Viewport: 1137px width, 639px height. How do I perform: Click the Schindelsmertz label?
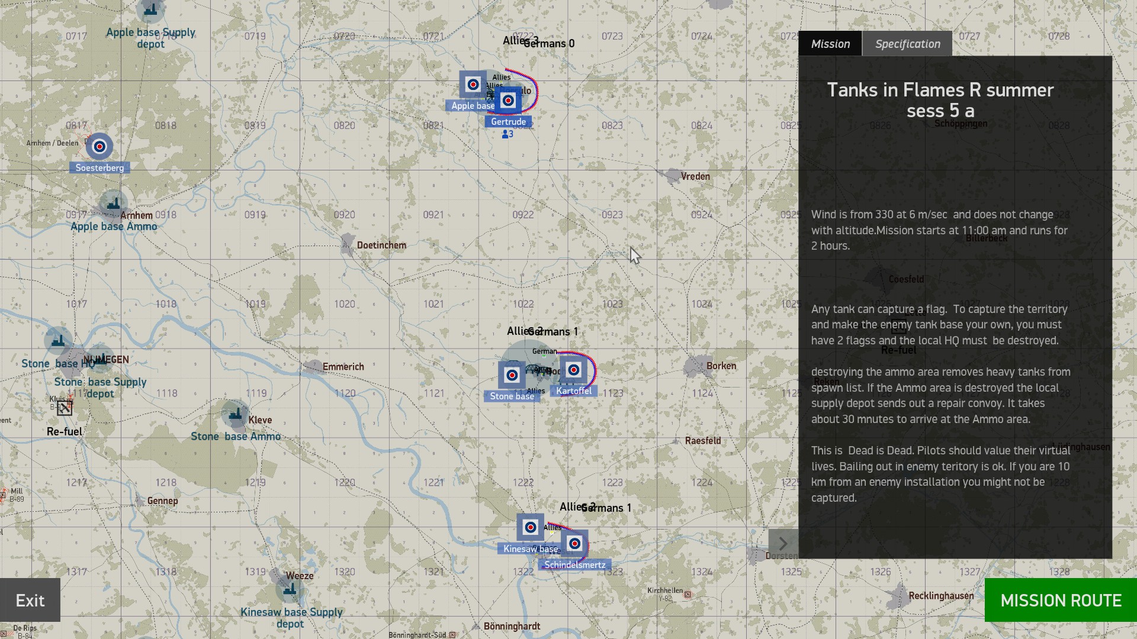coord(575,565)
